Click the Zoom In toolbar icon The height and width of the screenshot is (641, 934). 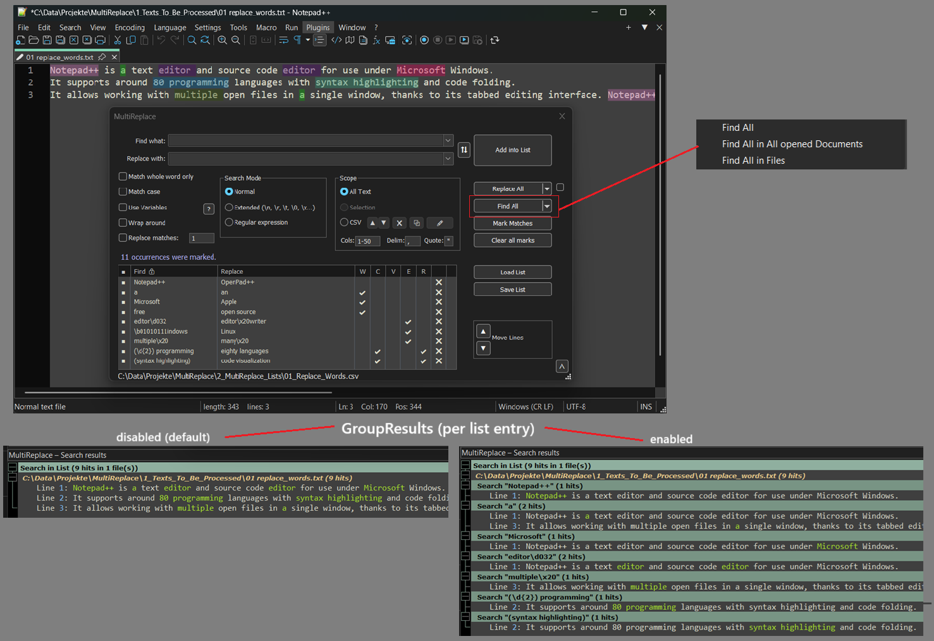pos(222,40)
